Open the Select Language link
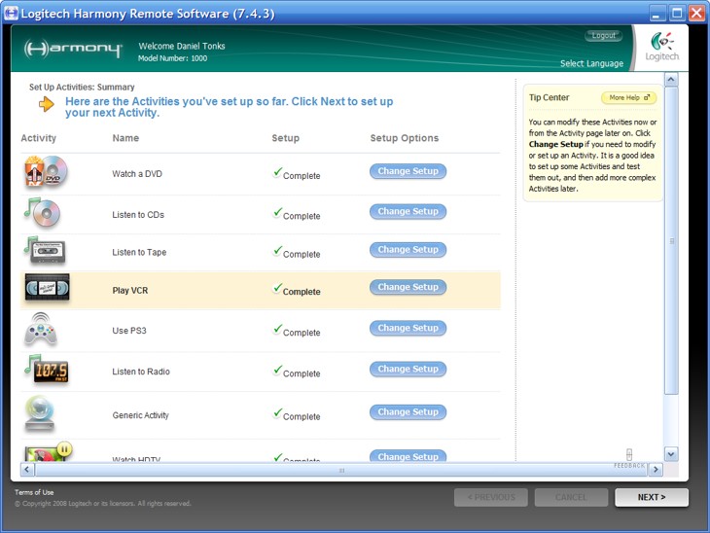 591,63
